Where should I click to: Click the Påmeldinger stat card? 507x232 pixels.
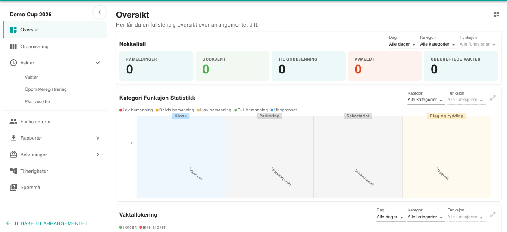[x=156, y=66]
